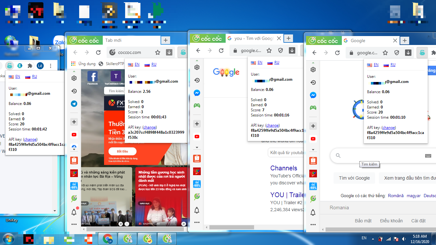The image size is (436, 245).
Task: Open a new tab in the Tab mới window
Action: point(165,40)
